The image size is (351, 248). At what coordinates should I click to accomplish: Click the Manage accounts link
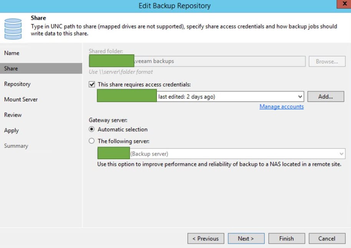click(282, 107)
